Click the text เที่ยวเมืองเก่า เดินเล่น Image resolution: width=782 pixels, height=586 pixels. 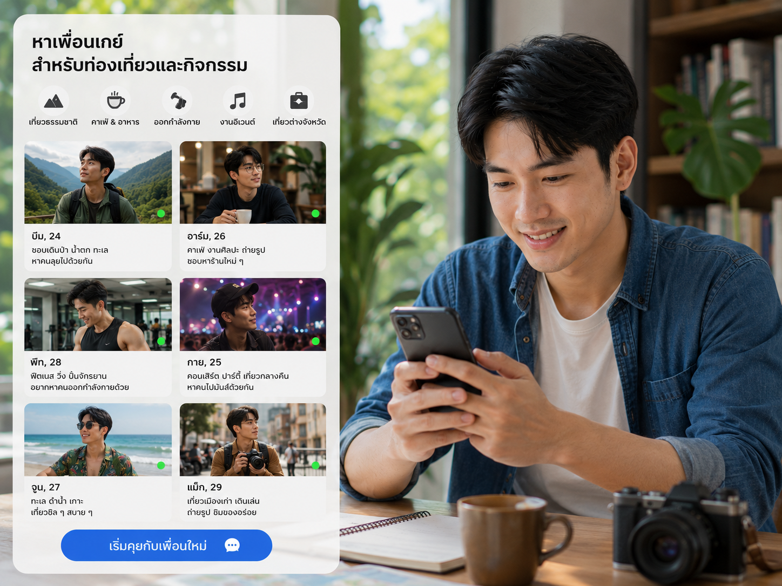click(x=223, y=501)
